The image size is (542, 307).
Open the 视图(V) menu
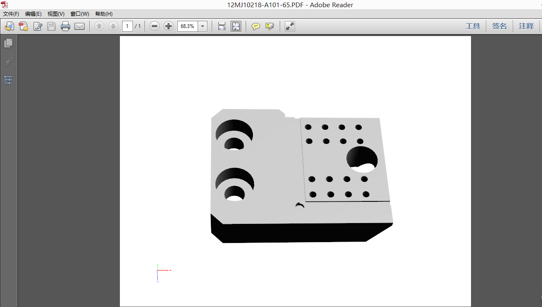(56, 14)
